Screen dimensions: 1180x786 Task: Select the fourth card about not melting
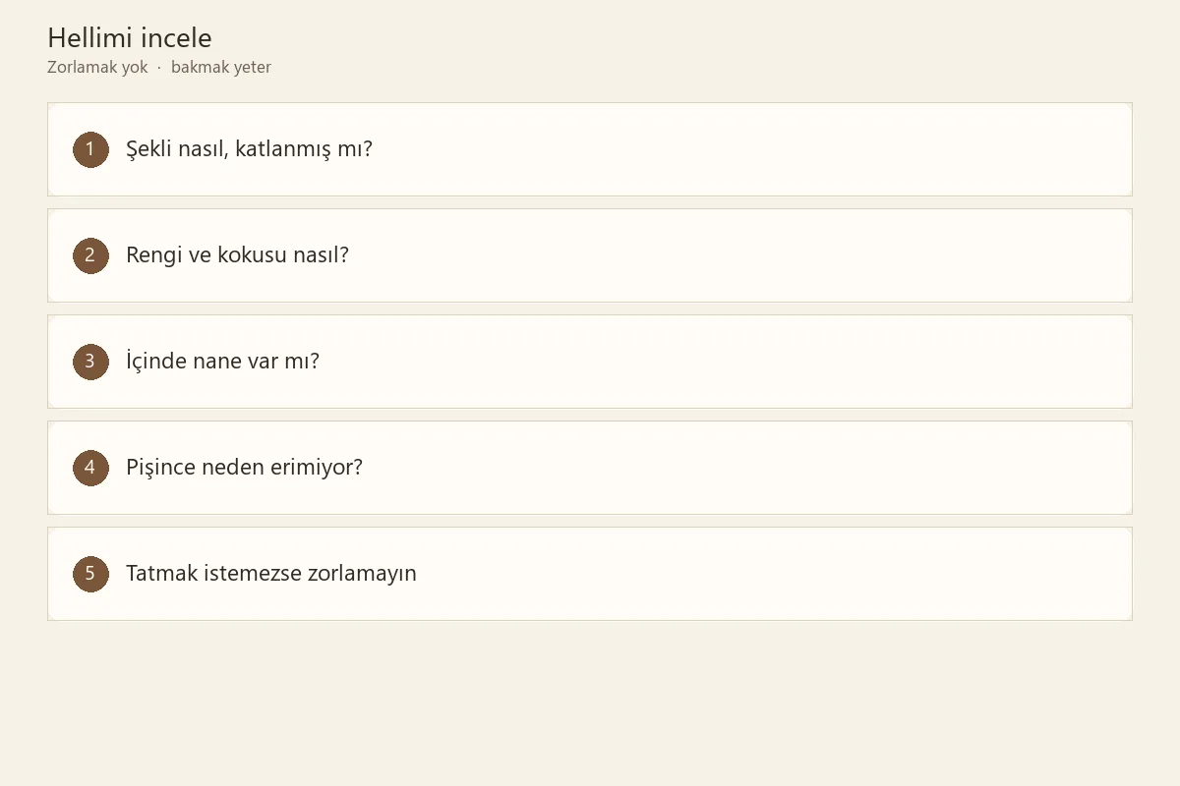(x=590, y=468)
